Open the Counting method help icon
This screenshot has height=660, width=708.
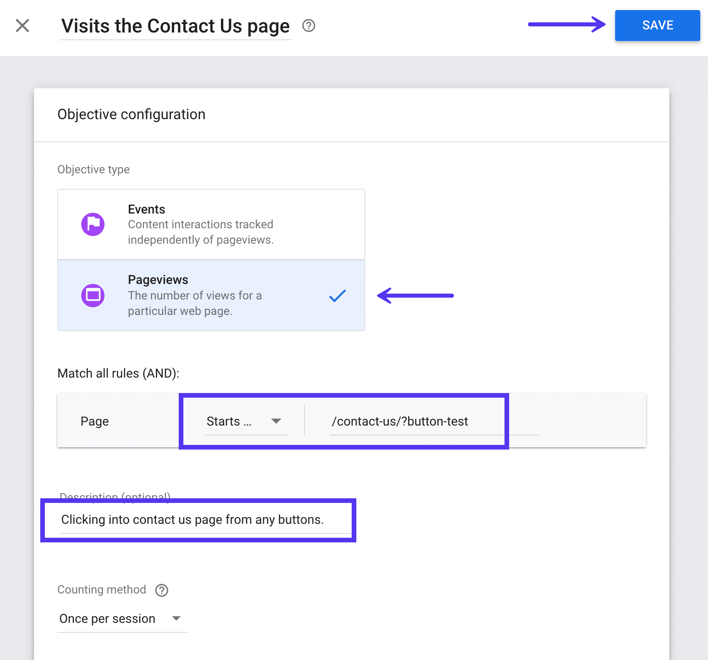[161, 590]
